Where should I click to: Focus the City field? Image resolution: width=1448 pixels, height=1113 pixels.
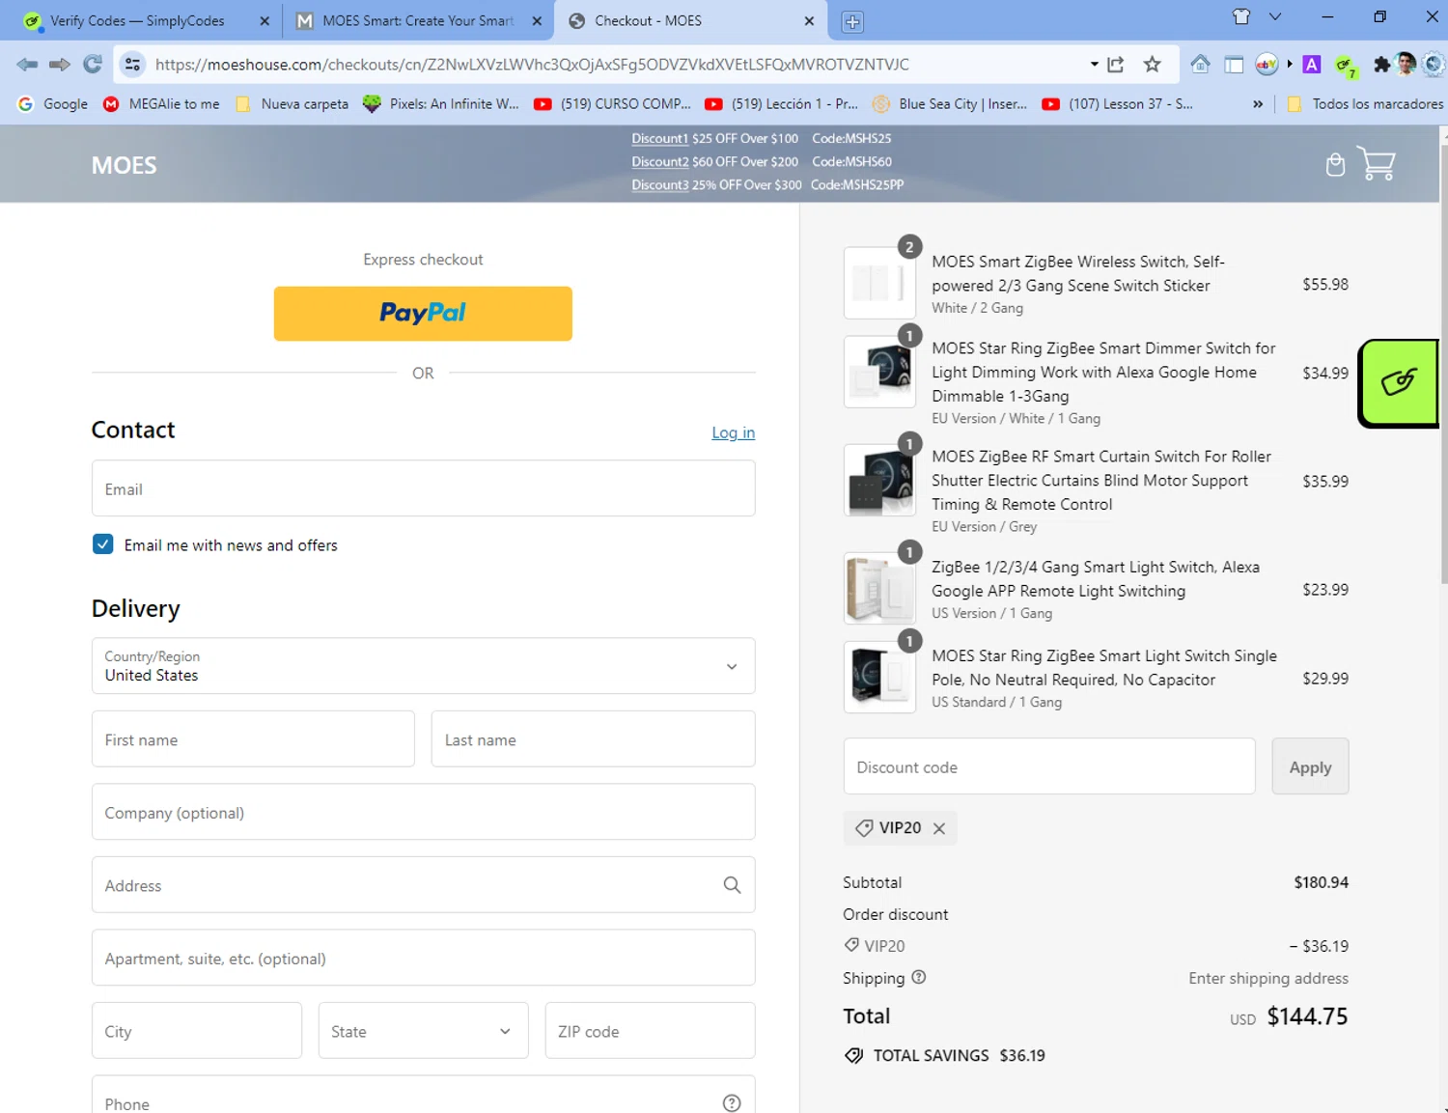(197, 1031)
